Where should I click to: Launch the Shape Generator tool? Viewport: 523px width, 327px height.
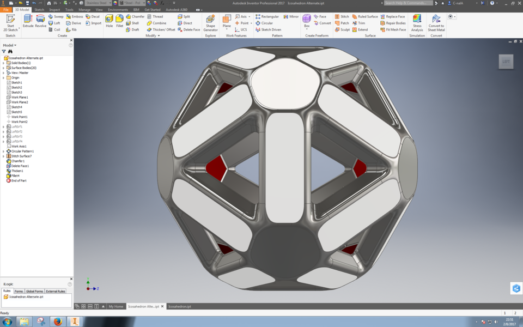pos(209,21)
